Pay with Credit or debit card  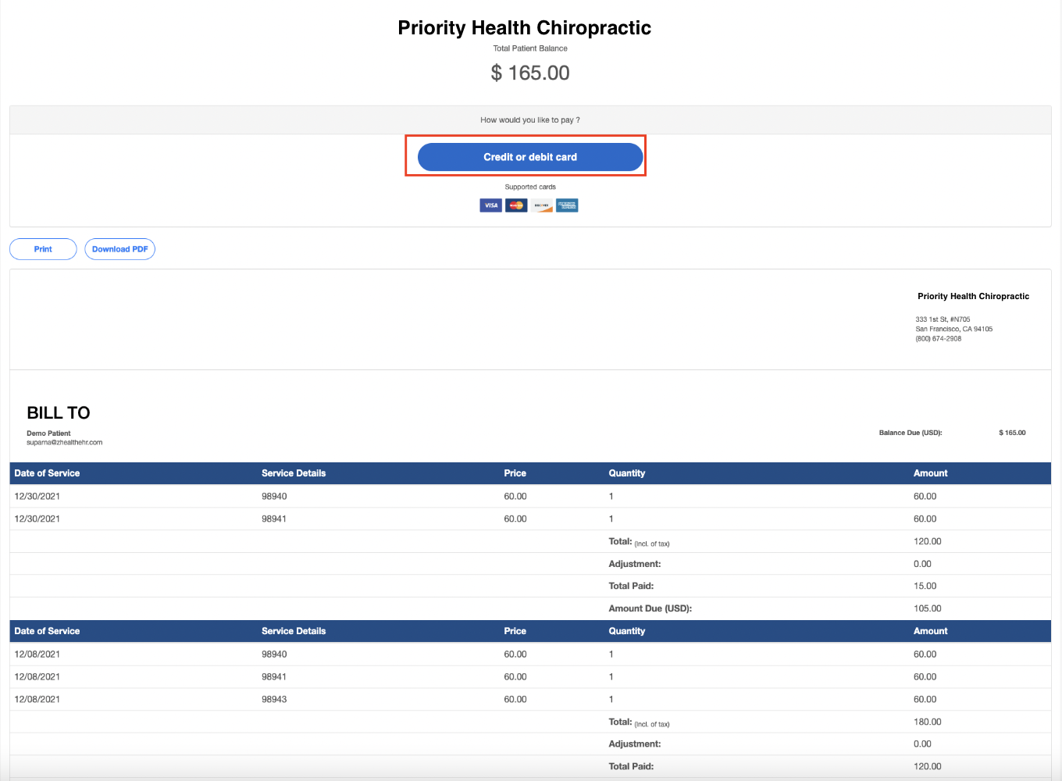pos(529,157)
